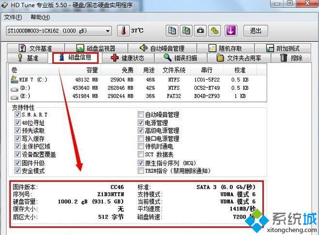Click the 1000.2 gB (931.5 GB) capacity value
Image resolution: width=319 pixels, height=235 pixels.
[91, 201]
